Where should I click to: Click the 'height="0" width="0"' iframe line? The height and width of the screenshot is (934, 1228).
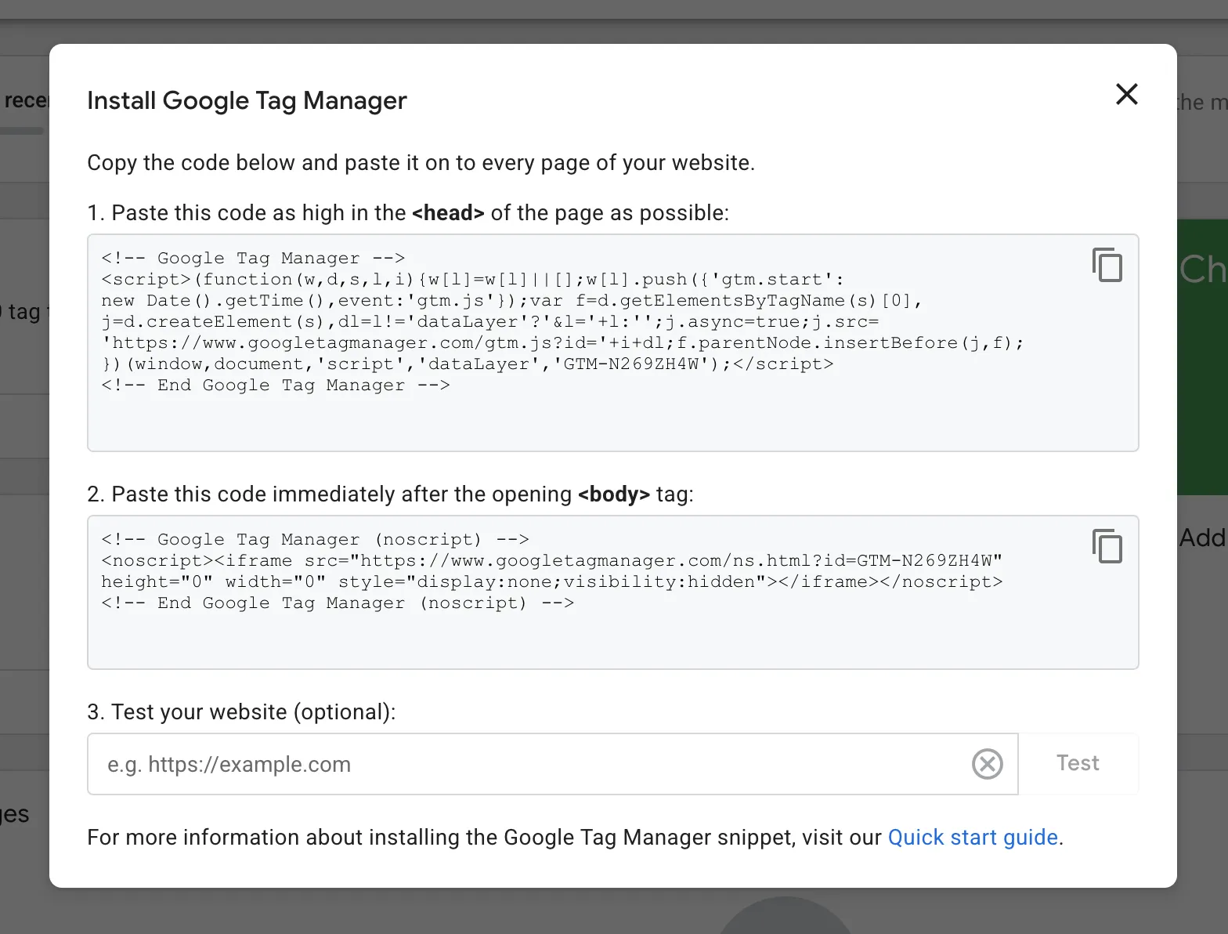(552, 582)
